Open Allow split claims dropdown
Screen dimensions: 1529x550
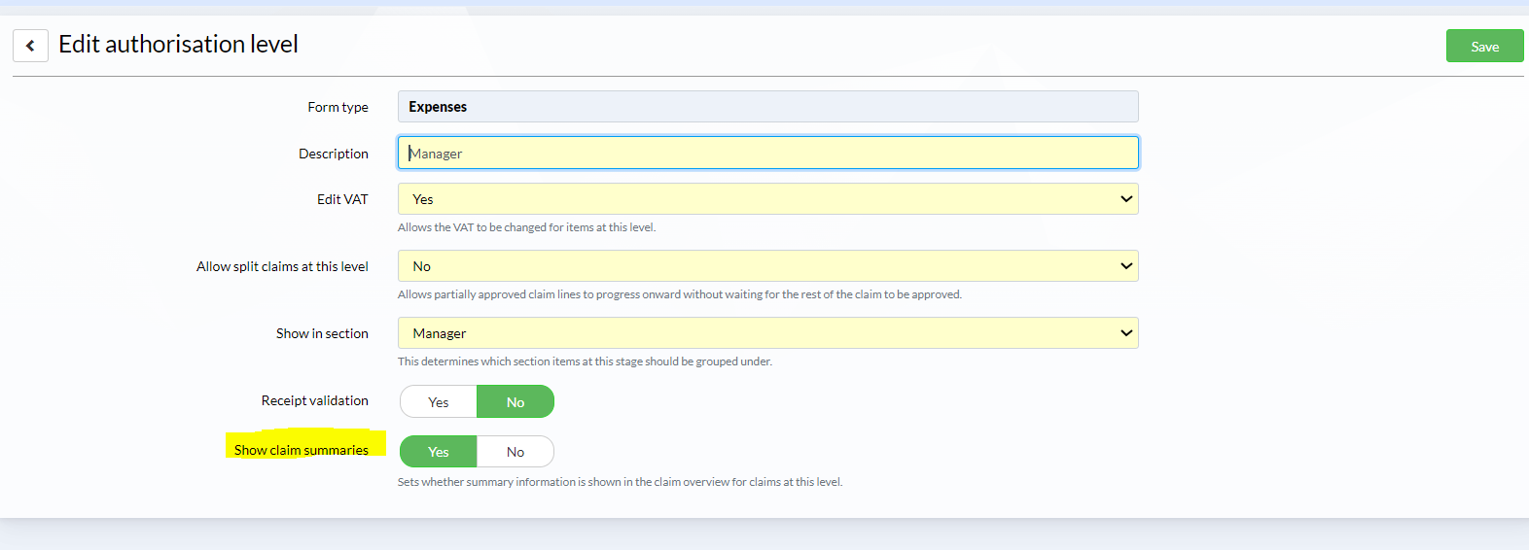[x=767, y=266]
